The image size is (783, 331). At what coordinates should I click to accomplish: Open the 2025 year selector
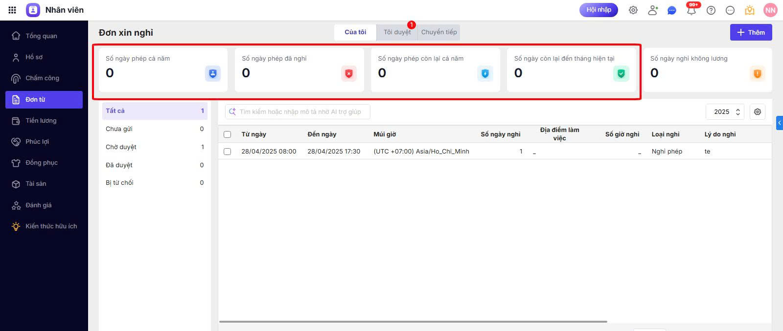tap(725, 111)
